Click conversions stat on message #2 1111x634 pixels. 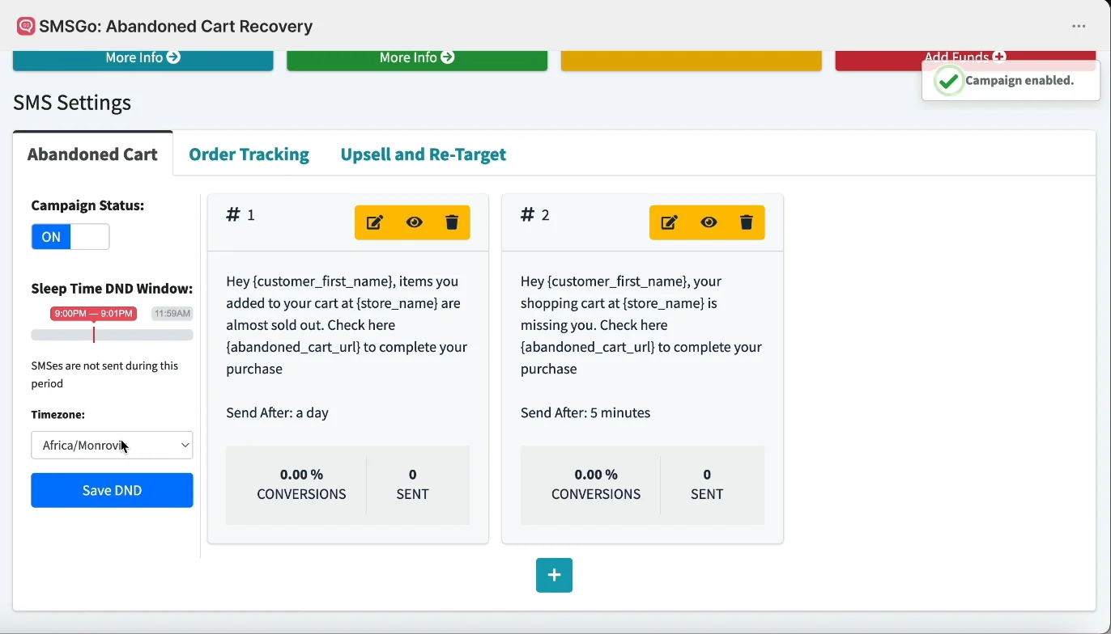[x=596, y=484]
